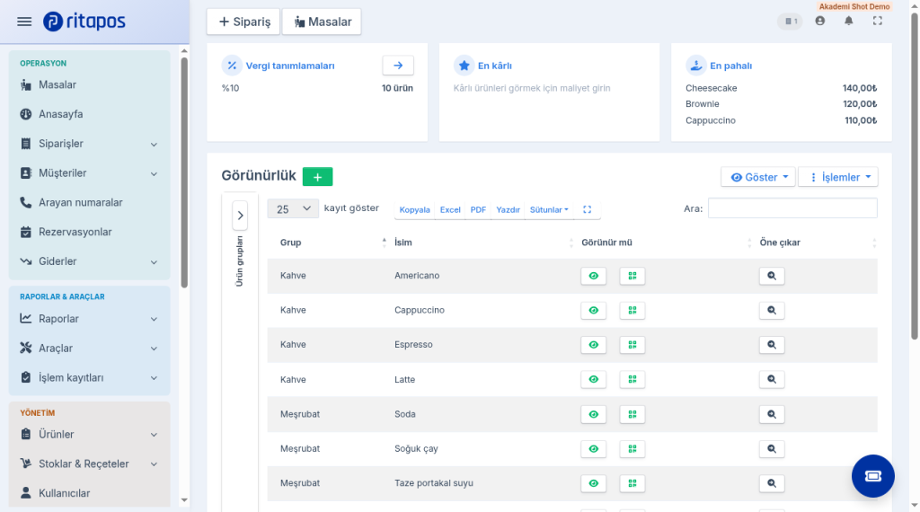
Task: Click the grid icon for Latte row
Action: coord(632,379)
